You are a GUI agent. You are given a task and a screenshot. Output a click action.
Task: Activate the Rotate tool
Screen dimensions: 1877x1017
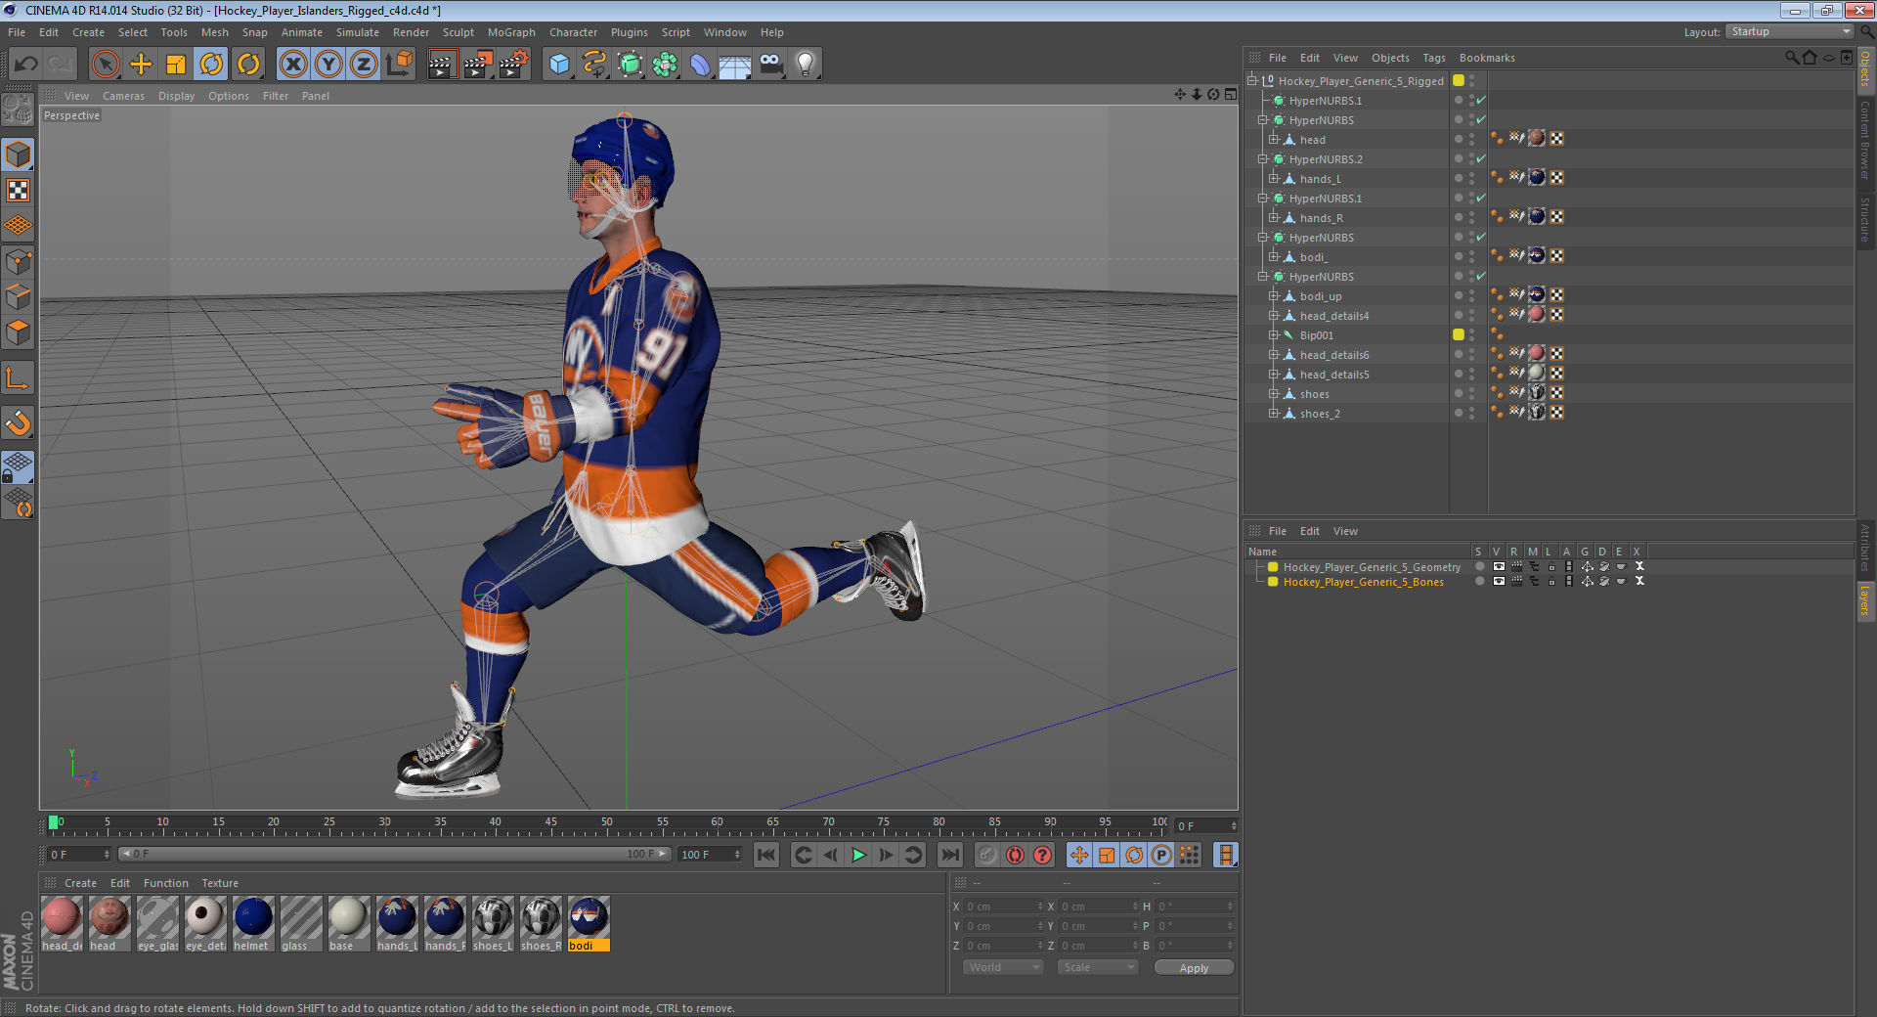pos(211,65)
